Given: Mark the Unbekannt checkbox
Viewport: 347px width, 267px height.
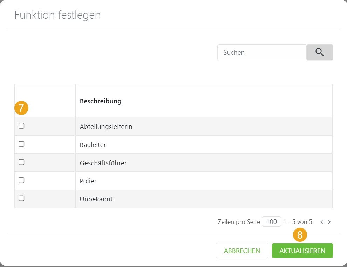Looking at the screenshot, I should [21, 198].
